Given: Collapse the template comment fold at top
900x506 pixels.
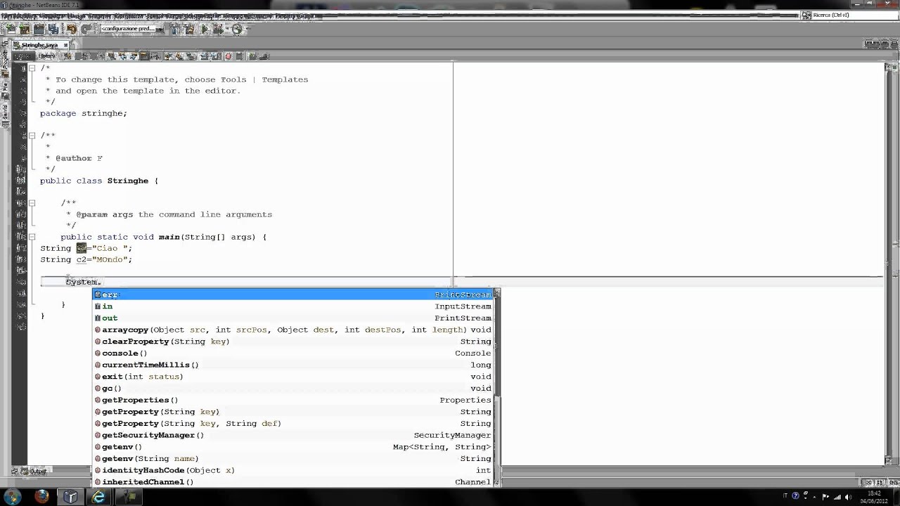Looking at the screenshot, I should tap(32, 68).
